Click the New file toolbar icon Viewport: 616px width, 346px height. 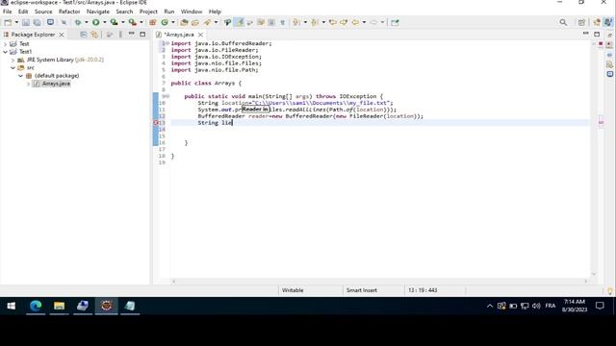tap(8, 22)
